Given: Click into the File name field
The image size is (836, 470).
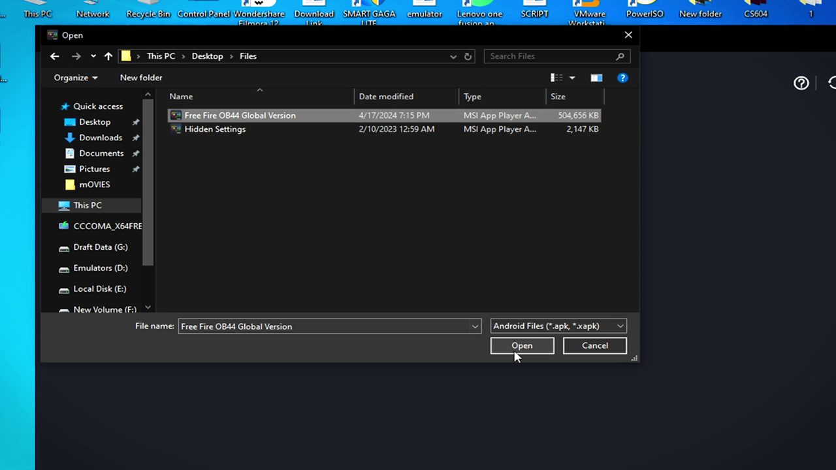Looking at the screenshot, I should coord(324,326).
